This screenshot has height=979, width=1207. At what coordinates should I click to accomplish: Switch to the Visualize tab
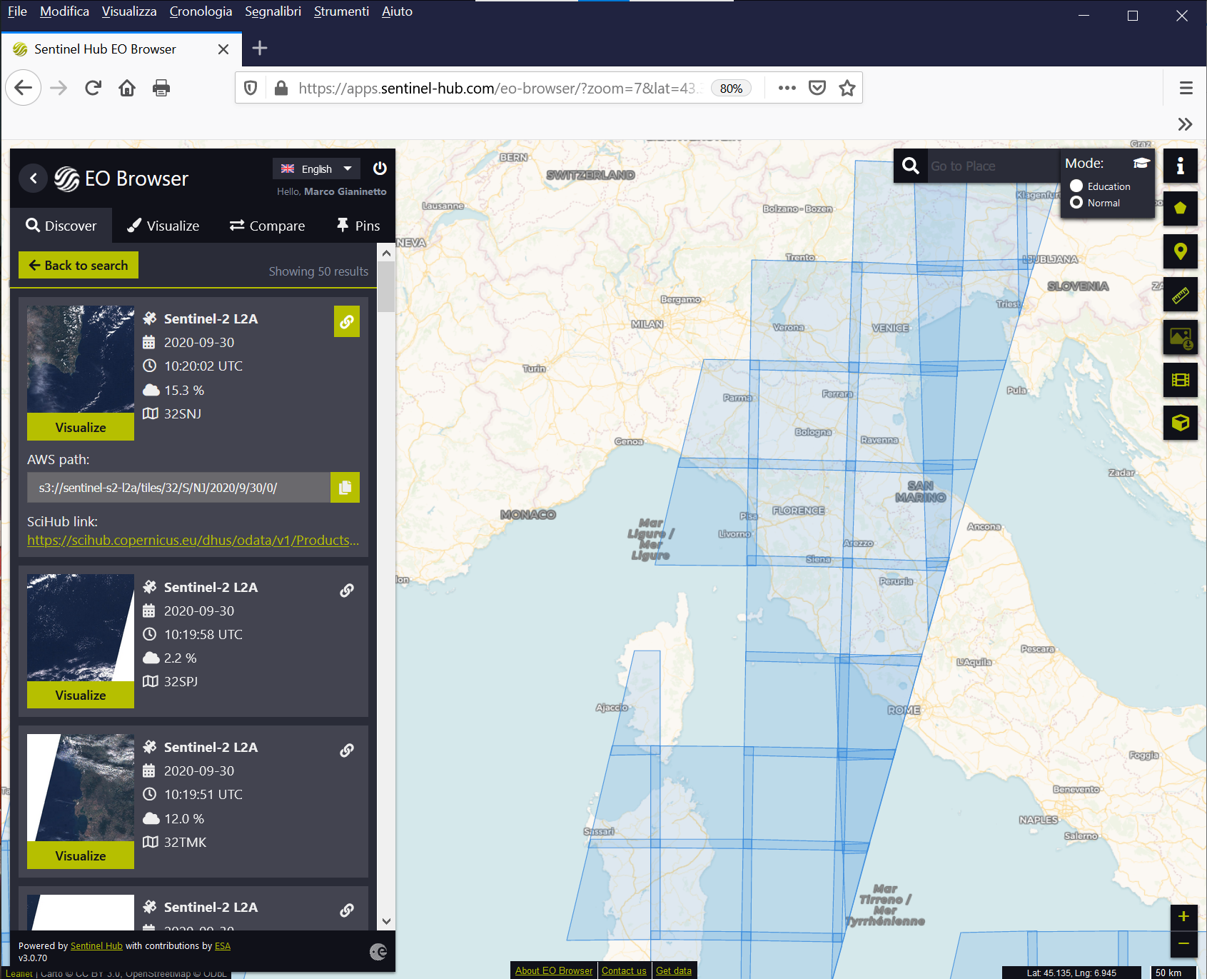pyautogui.click(x=163, y=226)
